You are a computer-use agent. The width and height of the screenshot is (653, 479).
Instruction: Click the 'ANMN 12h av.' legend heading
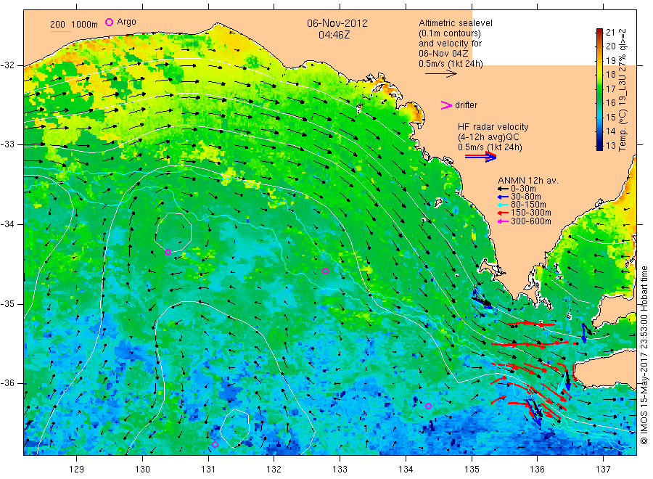tap(528, 181)
